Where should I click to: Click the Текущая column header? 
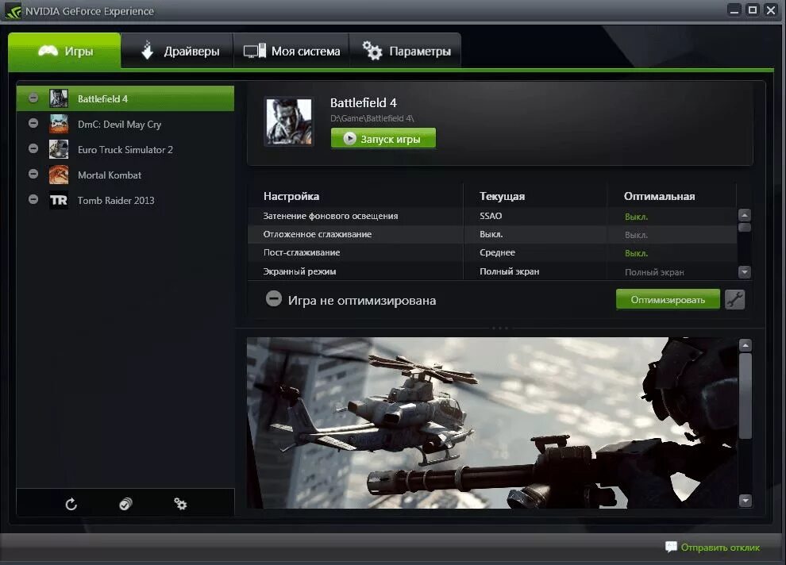click(x=503, y=196)
